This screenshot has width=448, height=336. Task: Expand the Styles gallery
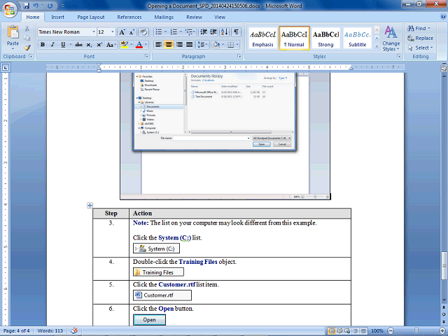[377, 45]
